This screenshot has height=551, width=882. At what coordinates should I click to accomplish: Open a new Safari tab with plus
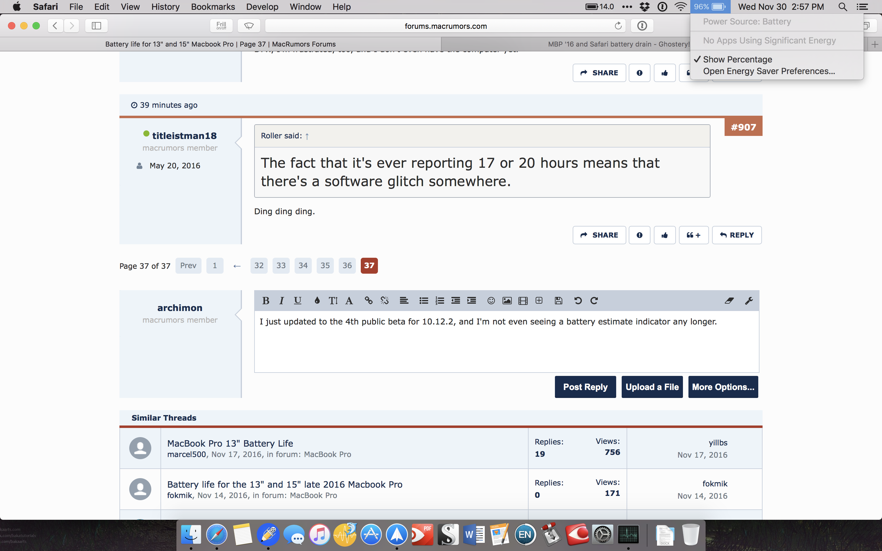click(x=874, y=44)
